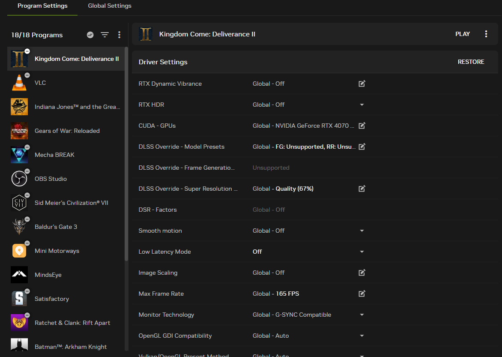
Task: Click the Kingdom Come game icon in the header
Action: [x=146, y=34]
